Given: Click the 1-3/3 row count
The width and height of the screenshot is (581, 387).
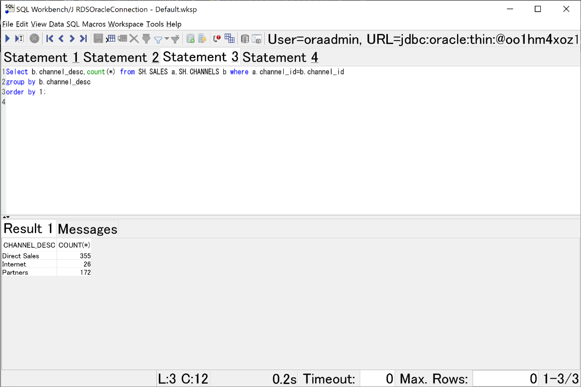Looking at the screenshot, I should [561, 379].
